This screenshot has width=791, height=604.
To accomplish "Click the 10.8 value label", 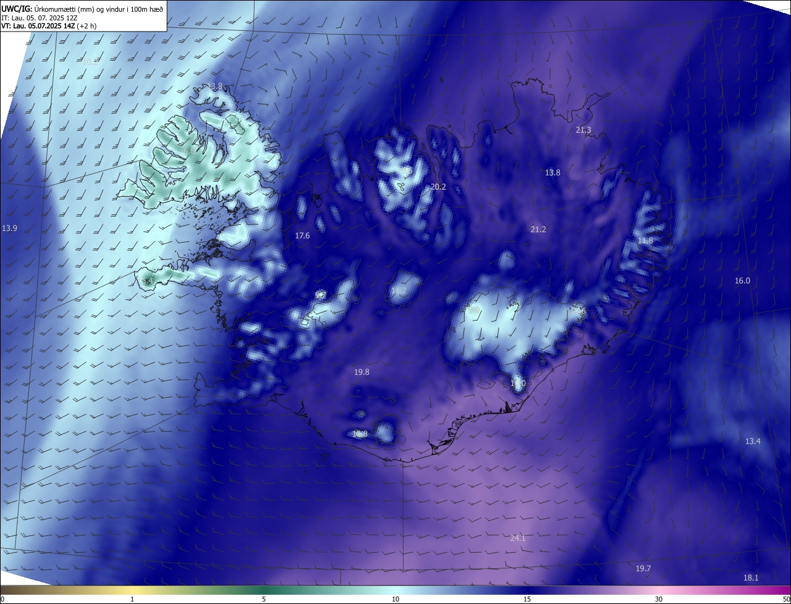I will (x=360, y=434).
